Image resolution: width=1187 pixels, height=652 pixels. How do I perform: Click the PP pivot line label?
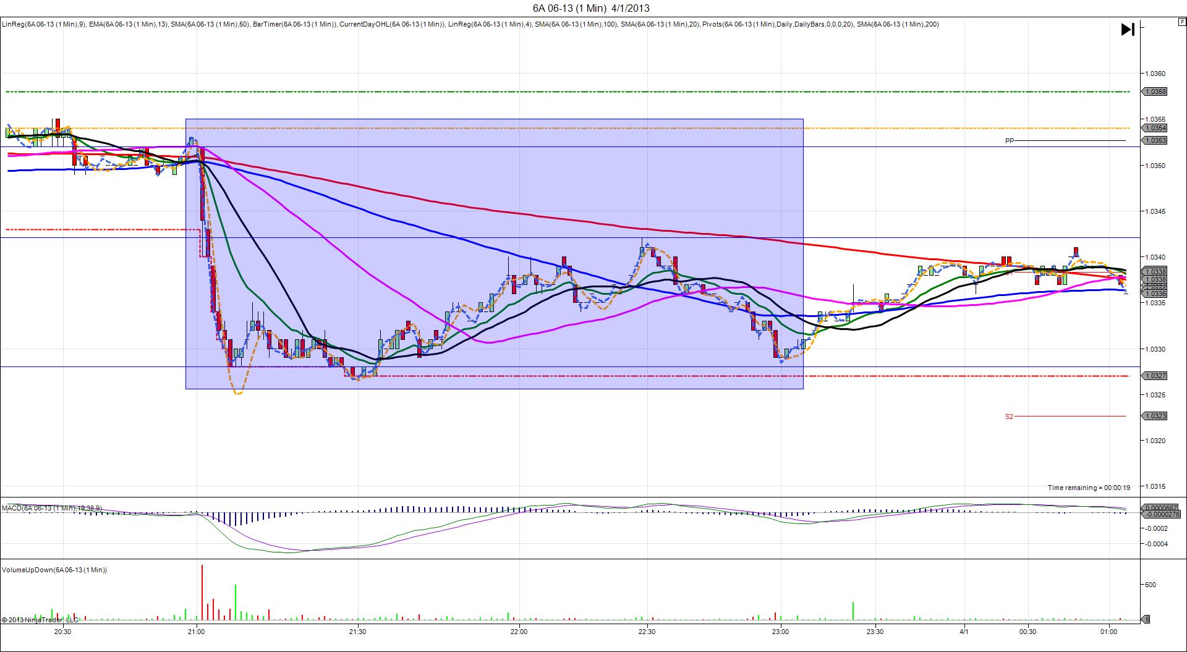(x=1009, y=141)
